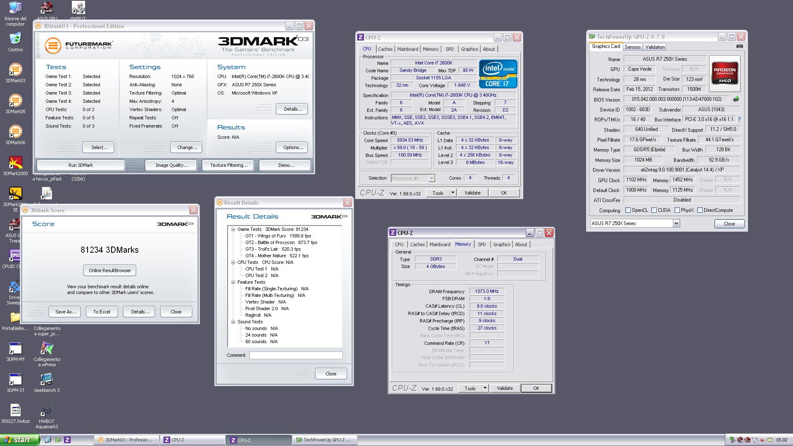Enable the CUDA checkbox
Screen dimensions: 793x446
click(654, 210)
